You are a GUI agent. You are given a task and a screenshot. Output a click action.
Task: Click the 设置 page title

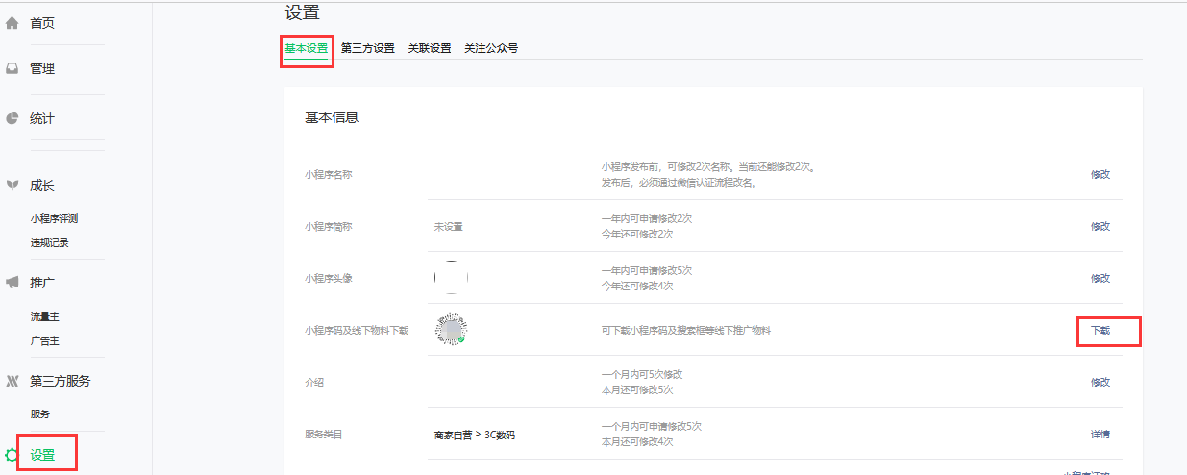(302, 12)
